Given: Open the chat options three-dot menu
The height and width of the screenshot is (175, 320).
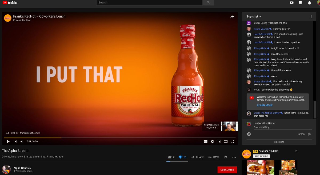Looking at the screenshot, I should (311, 17).
